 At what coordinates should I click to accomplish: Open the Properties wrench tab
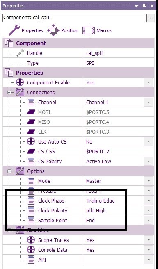tap(26, 30)
